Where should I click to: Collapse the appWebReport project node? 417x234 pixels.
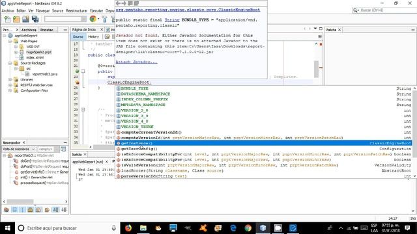coord(5,36)
